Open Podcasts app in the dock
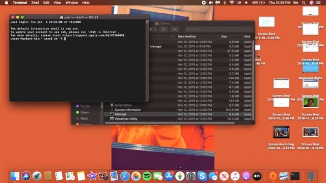The height and width of the screenshot is (183, 326). coord(246,176)
